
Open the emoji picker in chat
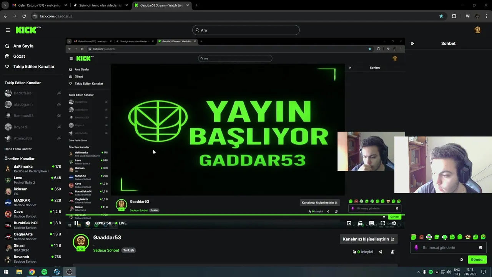pos(480,247)
